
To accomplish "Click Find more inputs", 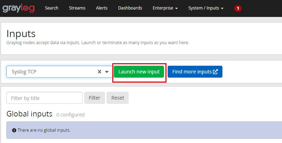I will (x=195, y=72).
